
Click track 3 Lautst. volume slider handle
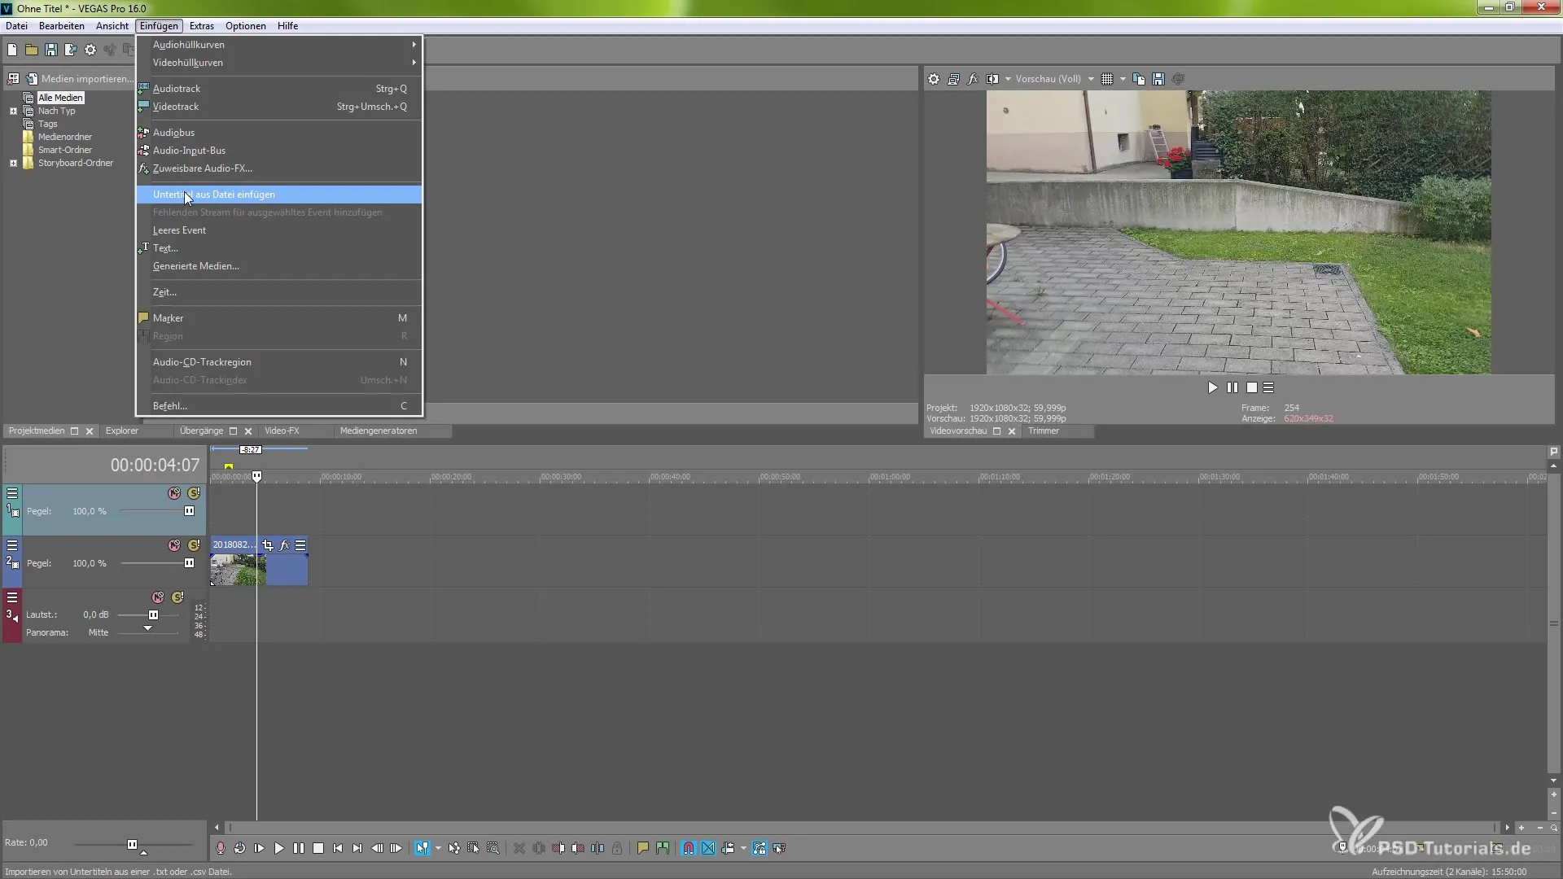click(153, 615)
